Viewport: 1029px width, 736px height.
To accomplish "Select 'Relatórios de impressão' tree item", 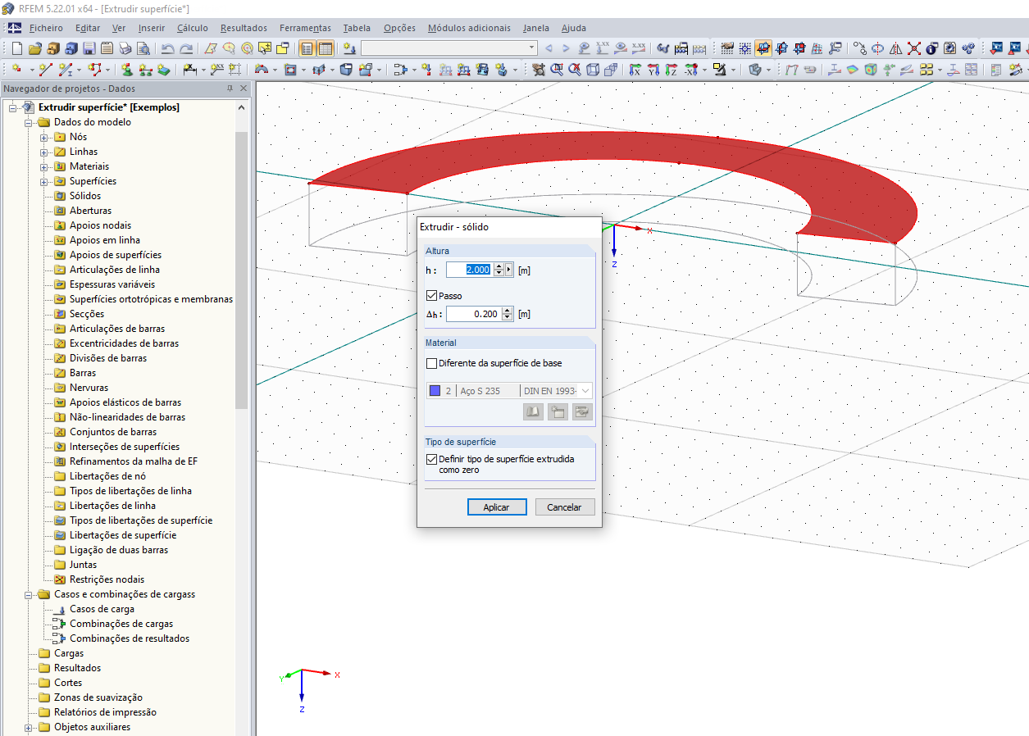I will [x=105, y=712].
